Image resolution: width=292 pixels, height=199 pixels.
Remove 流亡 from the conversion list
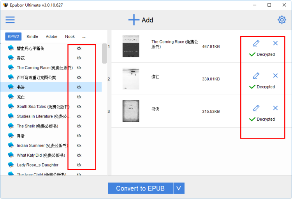[275, 76]
